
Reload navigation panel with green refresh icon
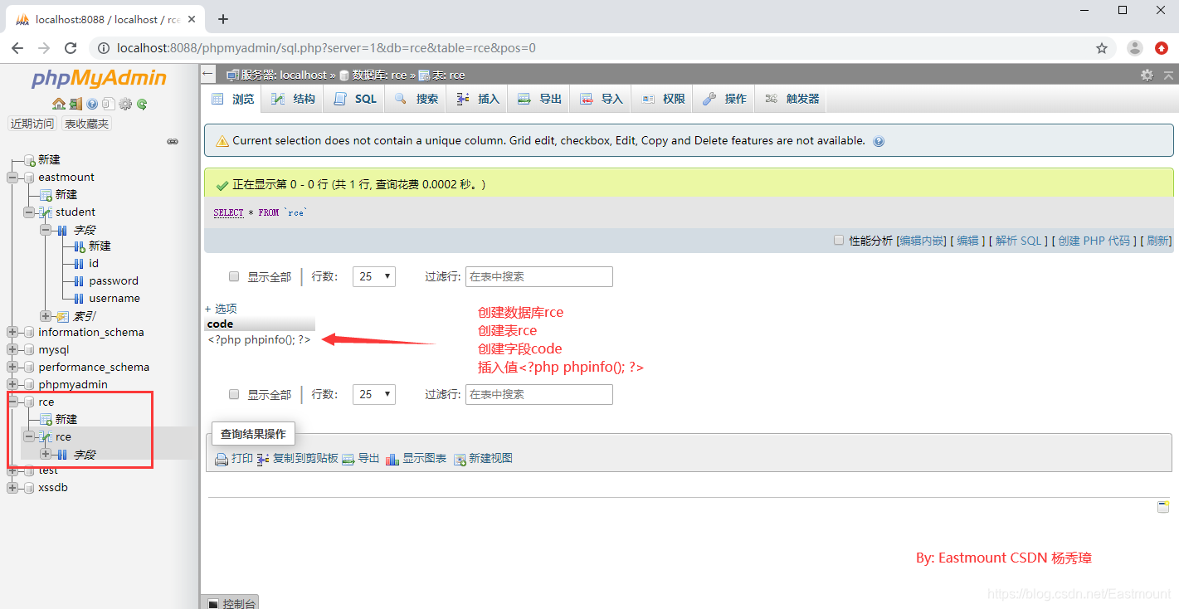[142, 105]
